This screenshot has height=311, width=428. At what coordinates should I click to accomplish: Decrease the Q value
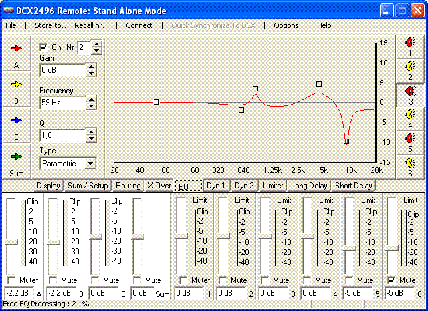click(91, 139)
